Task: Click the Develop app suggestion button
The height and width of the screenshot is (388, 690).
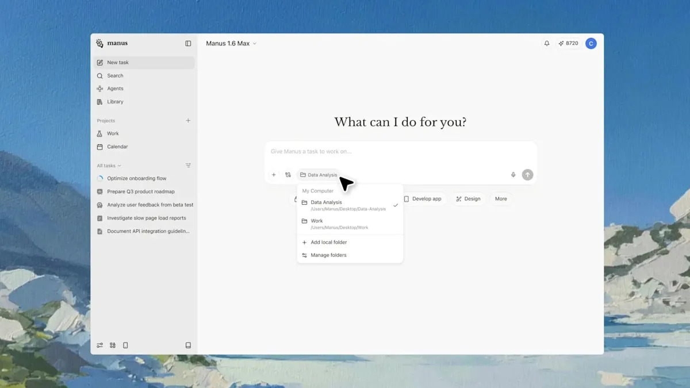Action: [x=423, y=199]
